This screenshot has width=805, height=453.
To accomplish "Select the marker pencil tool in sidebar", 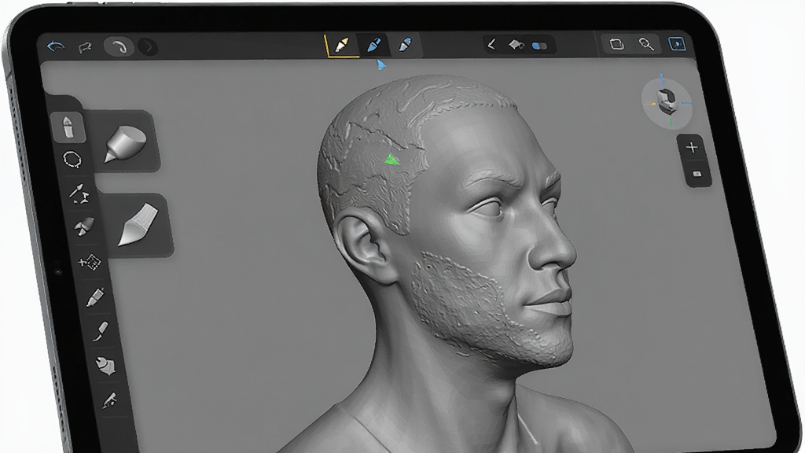I will [x=95, y=296].
